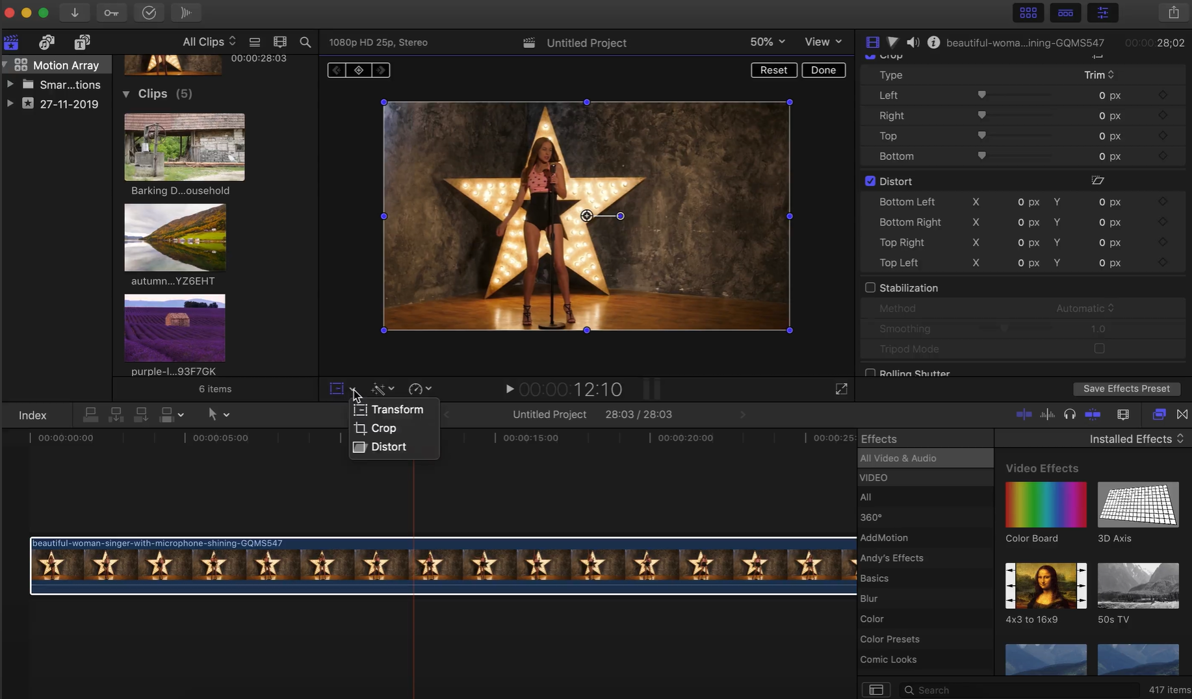
Task: Expand the 27-11-2019 event in sidebar
Action: [x=10, y=103]
